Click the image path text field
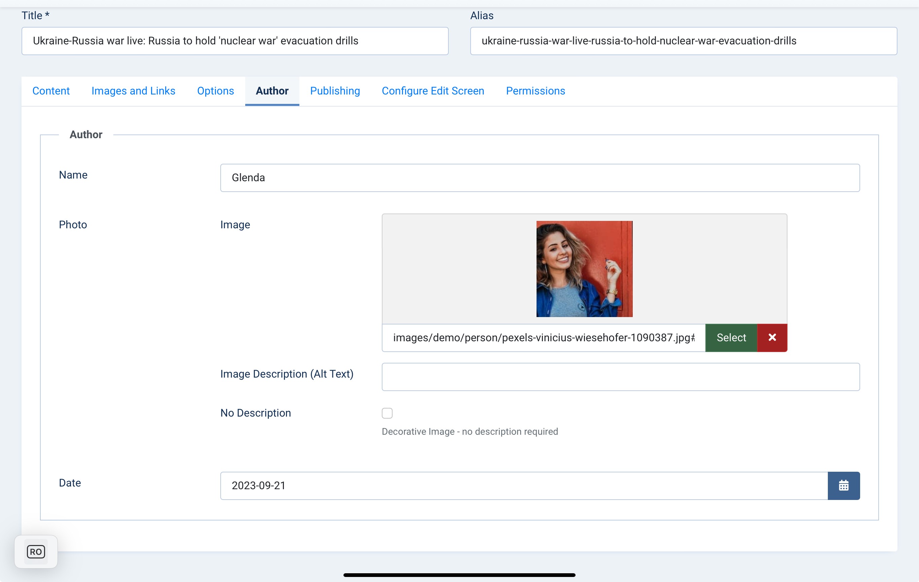919x582 pixels. 543,338
